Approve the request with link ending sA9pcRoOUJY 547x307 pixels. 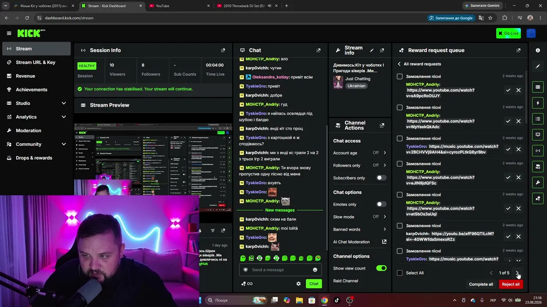click(508, 90)
